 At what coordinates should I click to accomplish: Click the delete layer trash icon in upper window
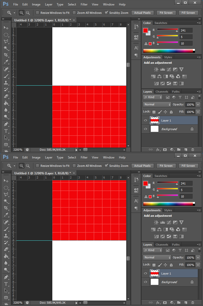(193, 150)
